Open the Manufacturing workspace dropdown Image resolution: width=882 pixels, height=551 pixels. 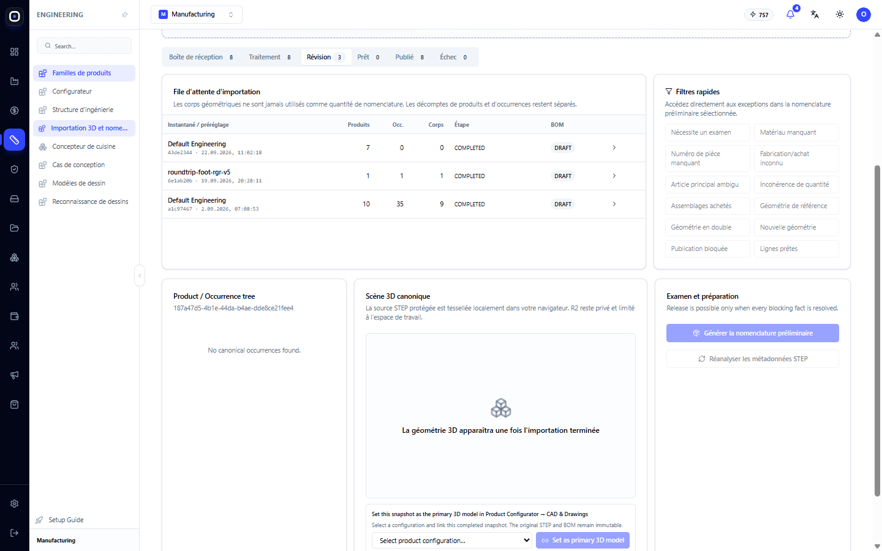tap(197, 15)
